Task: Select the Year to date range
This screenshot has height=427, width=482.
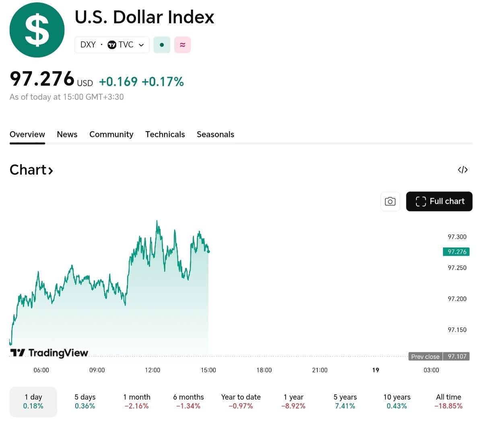Action: (x=241, y=402)
